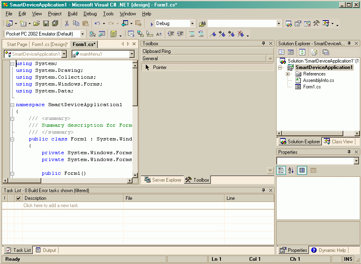Click Show All Files icon in Solution Explorer
The image size is (361, 264).
click(314, 52)
